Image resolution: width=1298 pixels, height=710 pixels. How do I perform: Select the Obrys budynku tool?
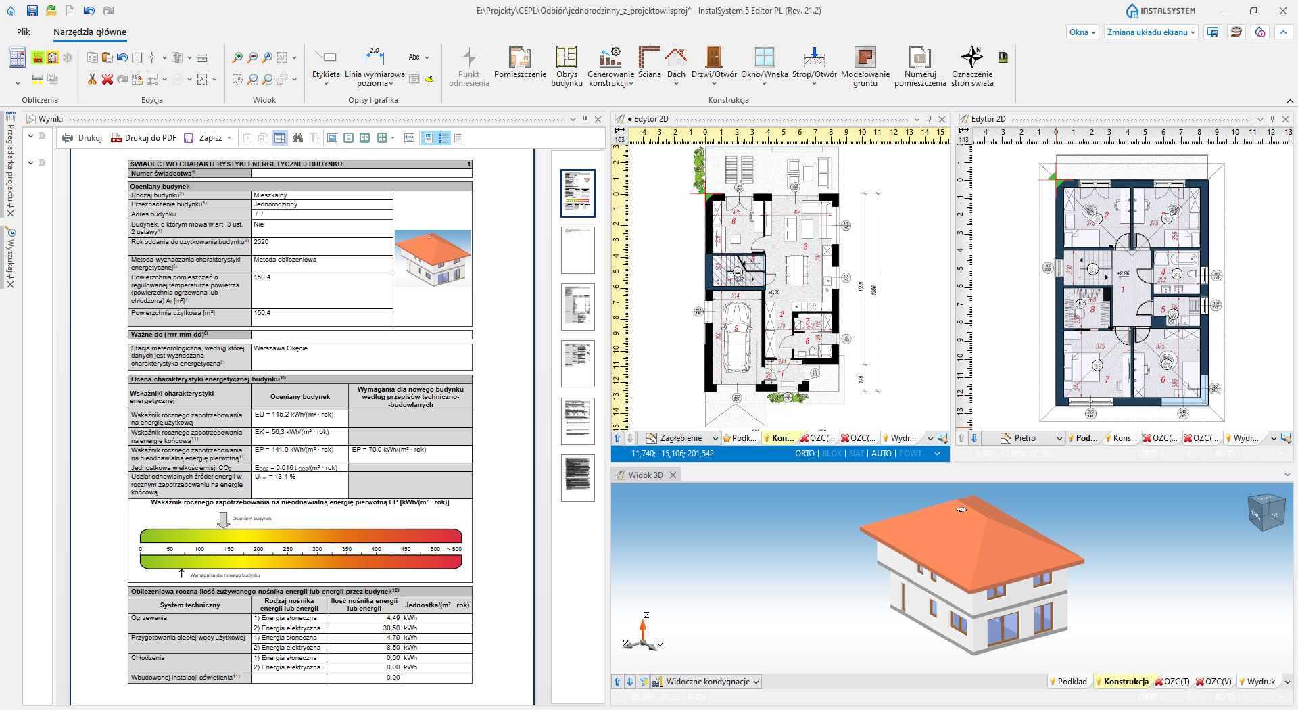567,67
